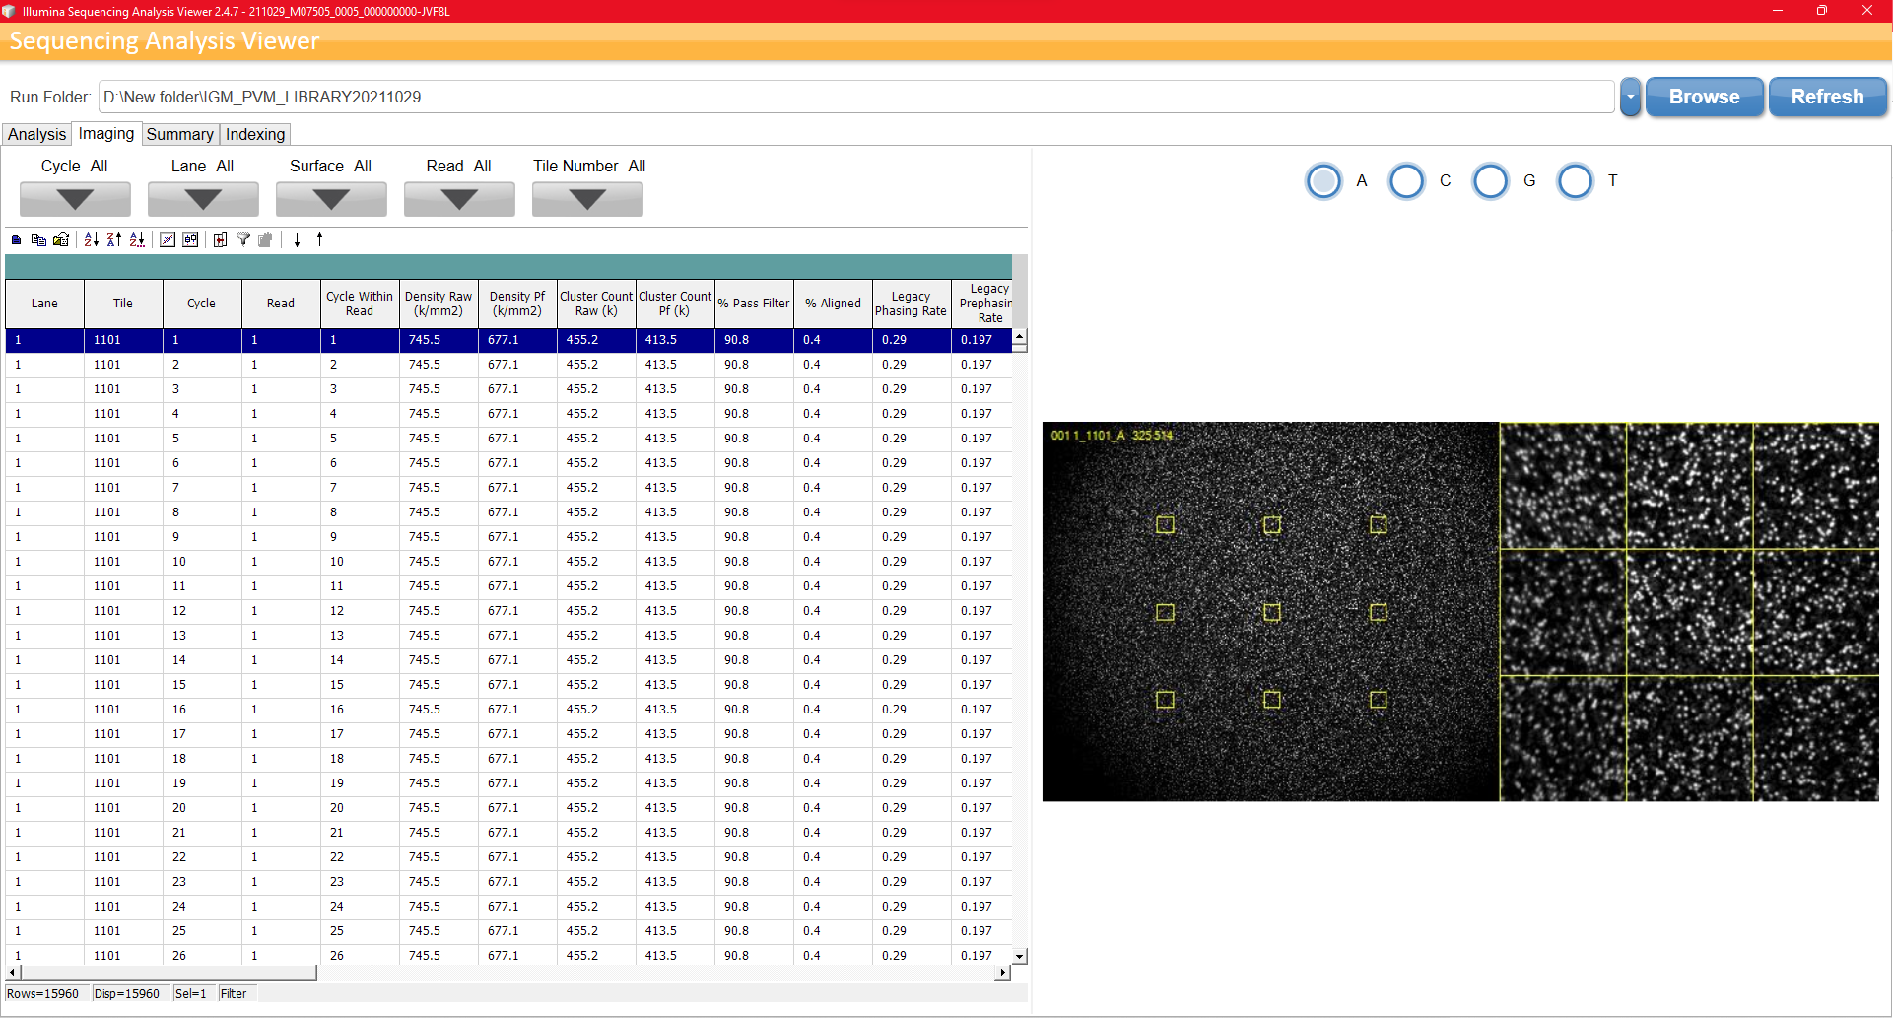Switch to the Summary tab
Viewport: 1893px width, 1018px height.
pyautogui.click(x=180, y=134)
